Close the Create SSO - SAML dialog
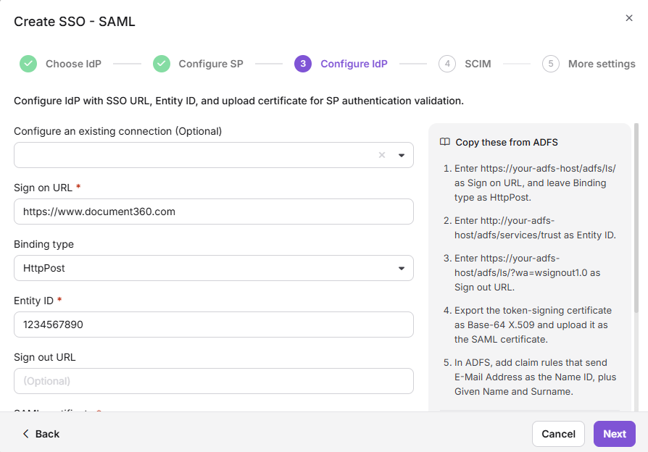Viewport: 648px width, 452px height. point(629,18)
